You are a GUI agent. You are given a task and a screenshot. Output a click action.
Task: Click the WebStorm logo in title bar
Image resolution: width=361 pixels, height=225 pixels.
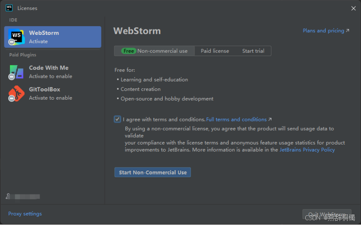tap(9, 8)
